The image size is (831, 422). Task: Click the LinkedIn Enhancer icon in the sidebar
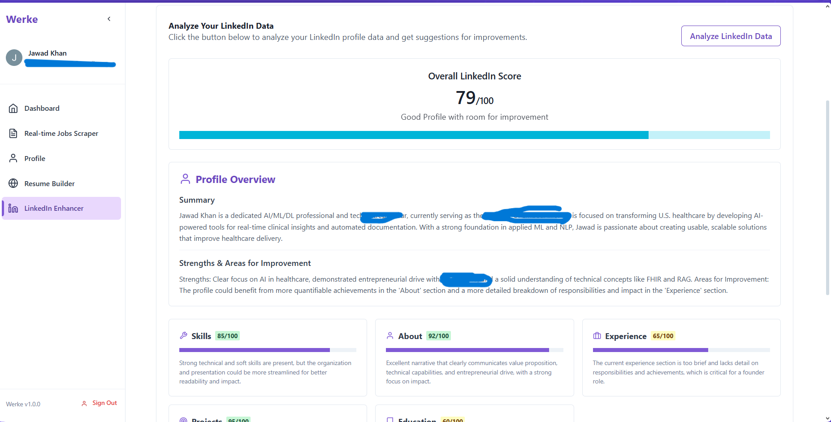(x=13, y=209)
